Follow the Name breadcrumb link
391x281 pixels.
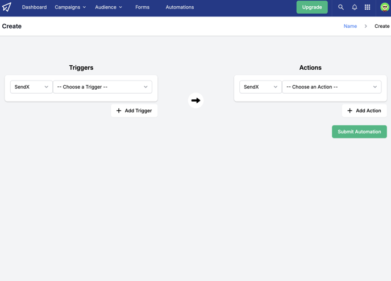(x=350, y=26)
